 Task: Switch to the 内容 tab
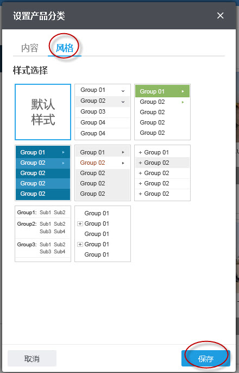pos(30,48)
